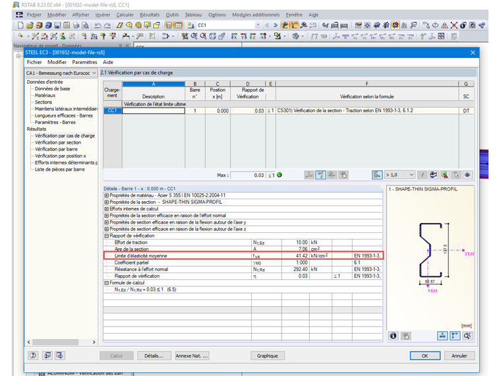Viewport: 501px width, 376px height.
Task: Expand effective section flexion around axe z
Action: (x=106, y=229)
